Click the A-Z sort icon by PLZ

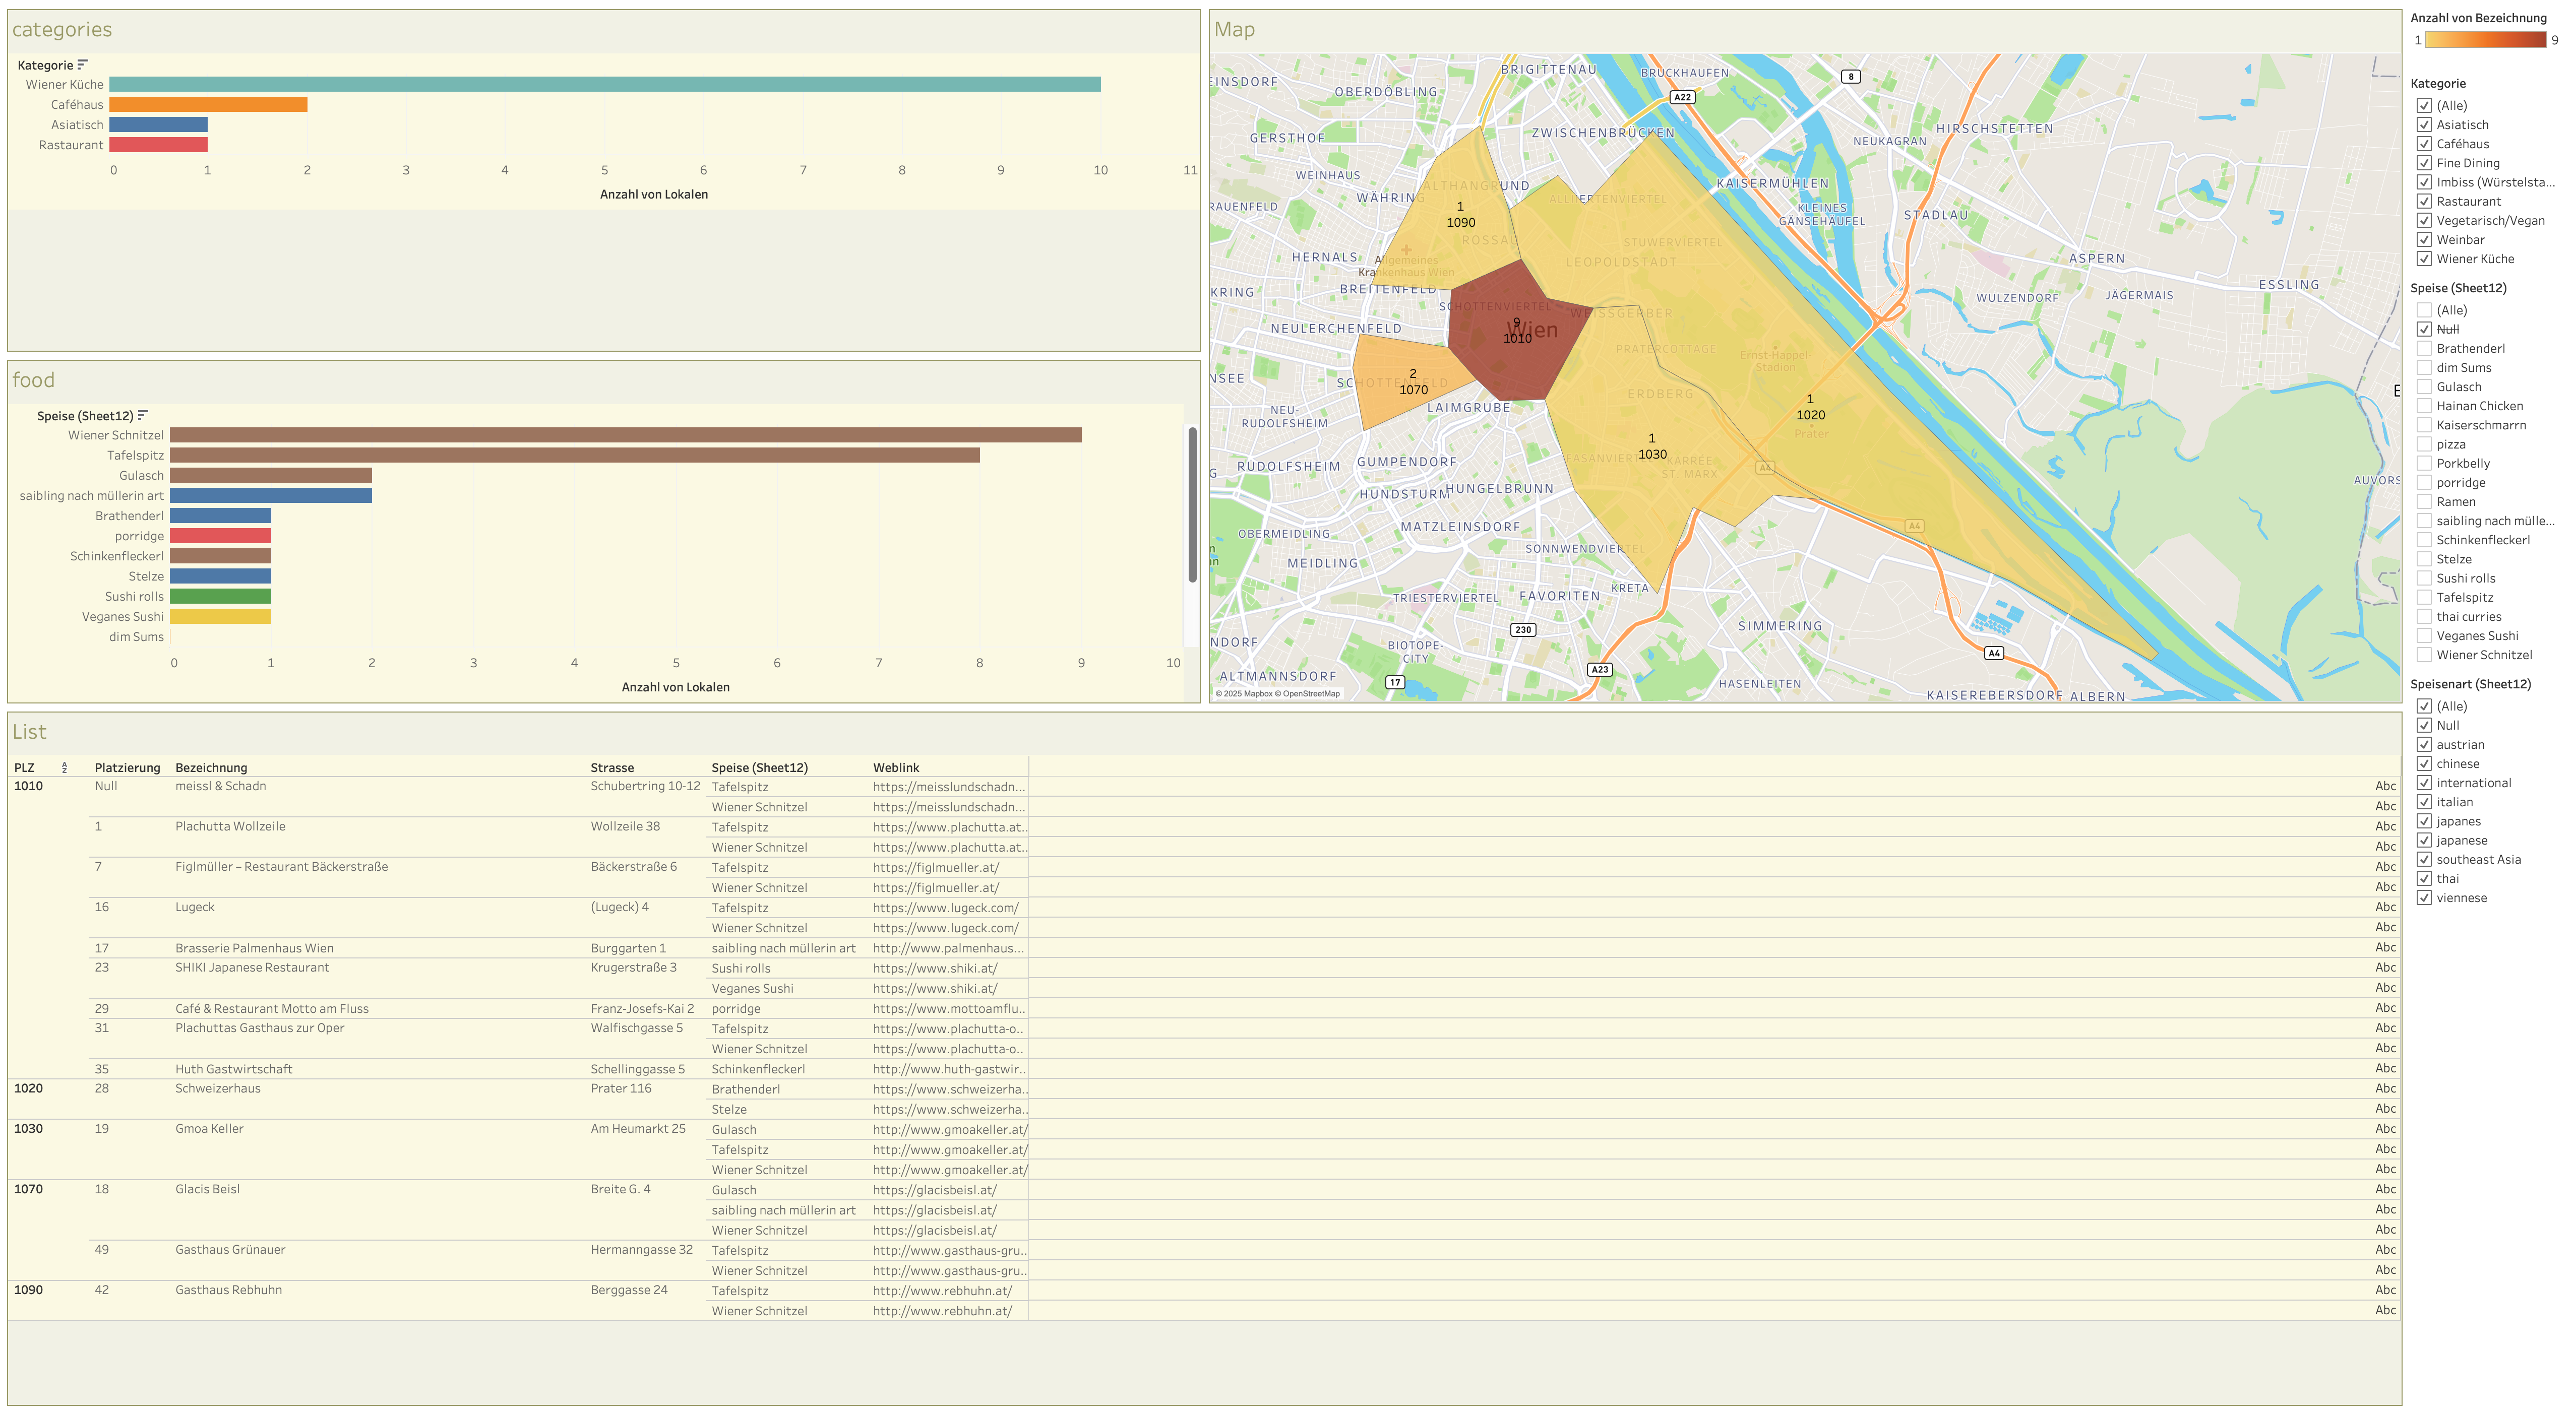64,767
